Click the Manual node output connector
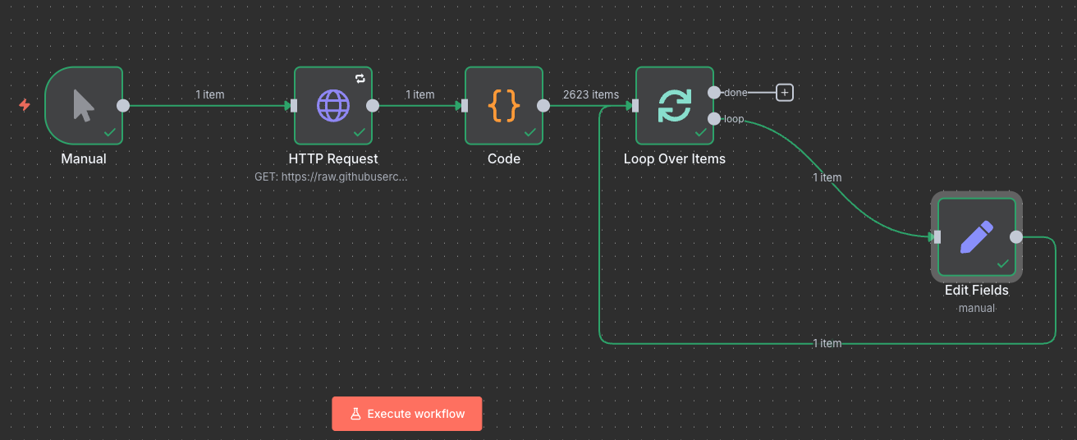The width and height of the screenshot is (1077, 440). pyautogui.click(x=123, y=105)
